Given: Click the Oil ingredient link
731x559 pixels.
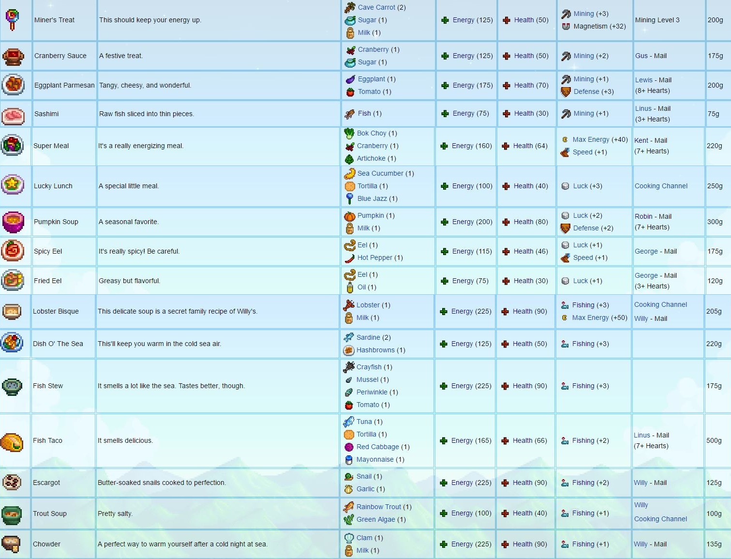Looking at the screenshot, I should click(362, 287).
